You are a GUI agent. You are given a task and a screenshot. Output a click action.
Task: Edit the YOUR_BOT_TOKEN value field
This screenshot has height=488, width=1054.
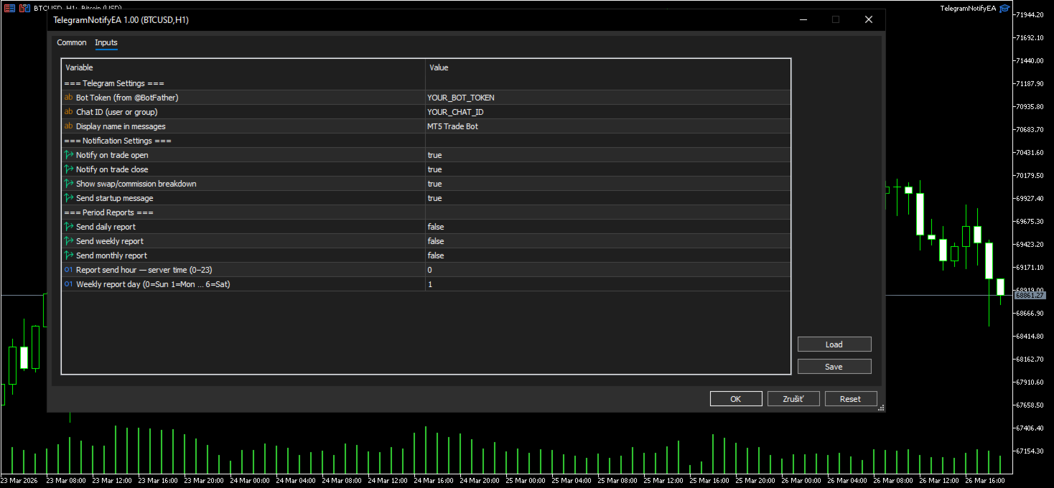608,98
